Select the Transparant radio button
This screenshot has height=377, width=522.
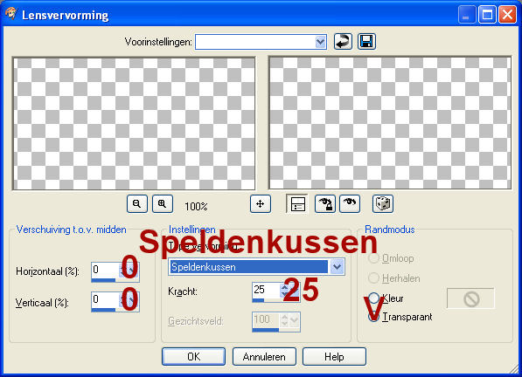[x=374, y=317]
